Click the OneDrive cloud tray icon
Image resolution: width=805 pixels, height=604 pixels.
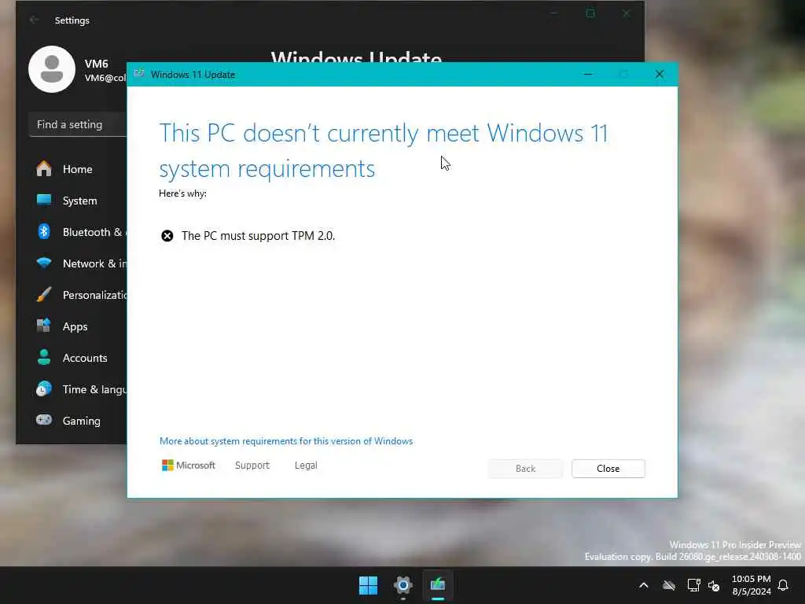click(668, 585)
